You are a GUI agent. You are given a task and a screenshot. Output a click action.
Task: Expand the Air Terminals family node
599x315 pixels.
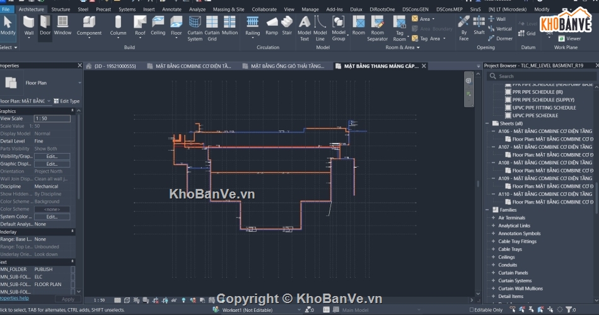pos(493,217)
